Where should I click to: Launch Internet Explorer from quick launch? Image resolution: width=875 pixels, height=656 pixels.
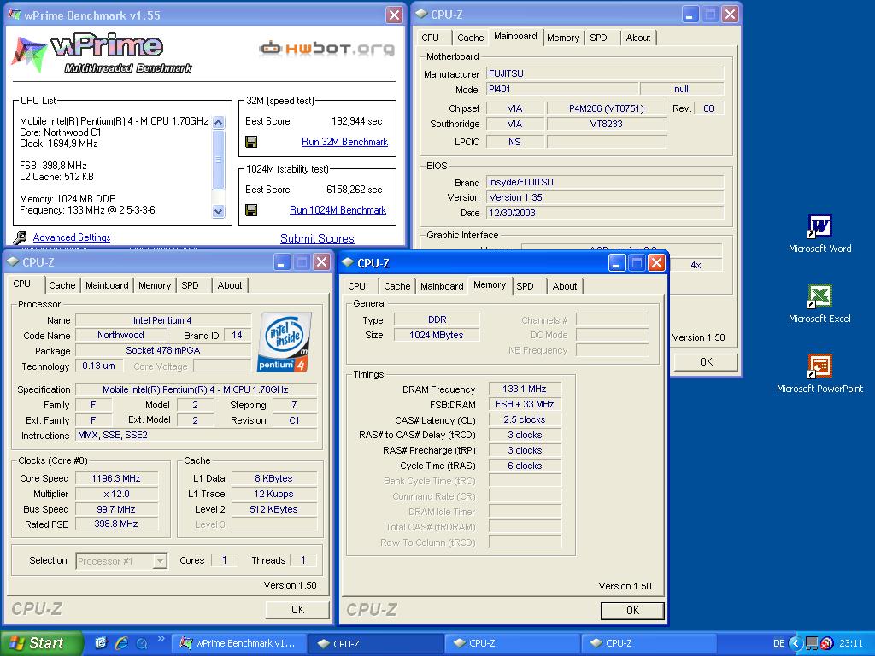tap(121, 643)
